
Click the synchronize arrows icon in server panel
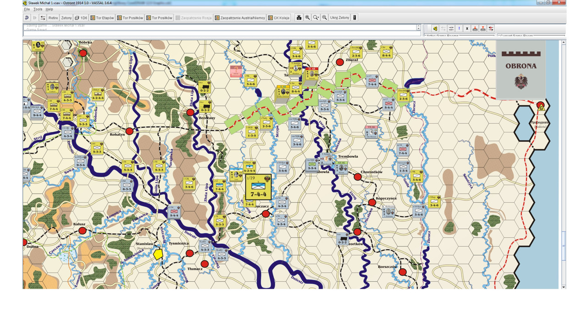[451, 28]
